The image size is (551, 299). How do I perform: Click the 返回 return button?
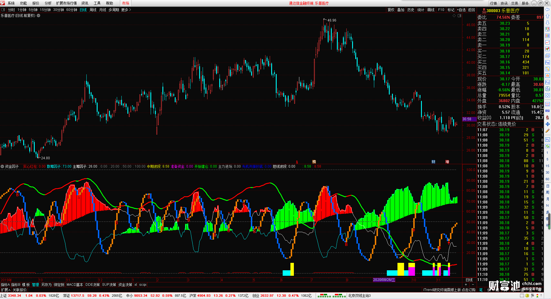point(472,10)
